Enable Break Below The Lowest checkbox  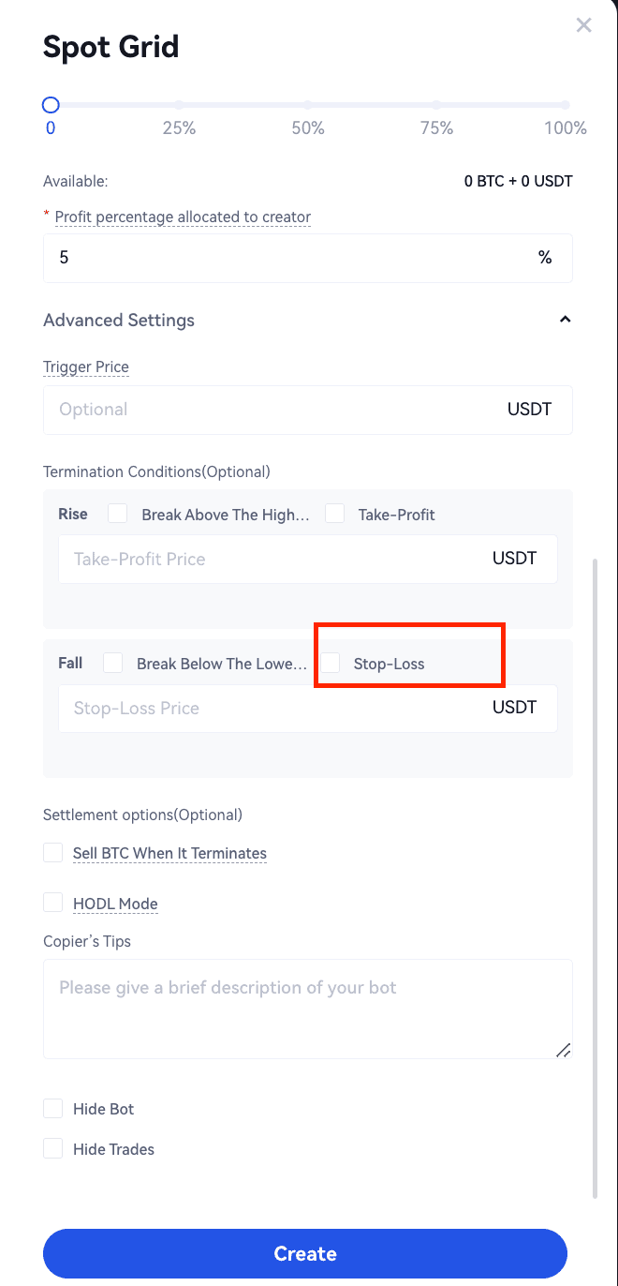coord(113,663)
